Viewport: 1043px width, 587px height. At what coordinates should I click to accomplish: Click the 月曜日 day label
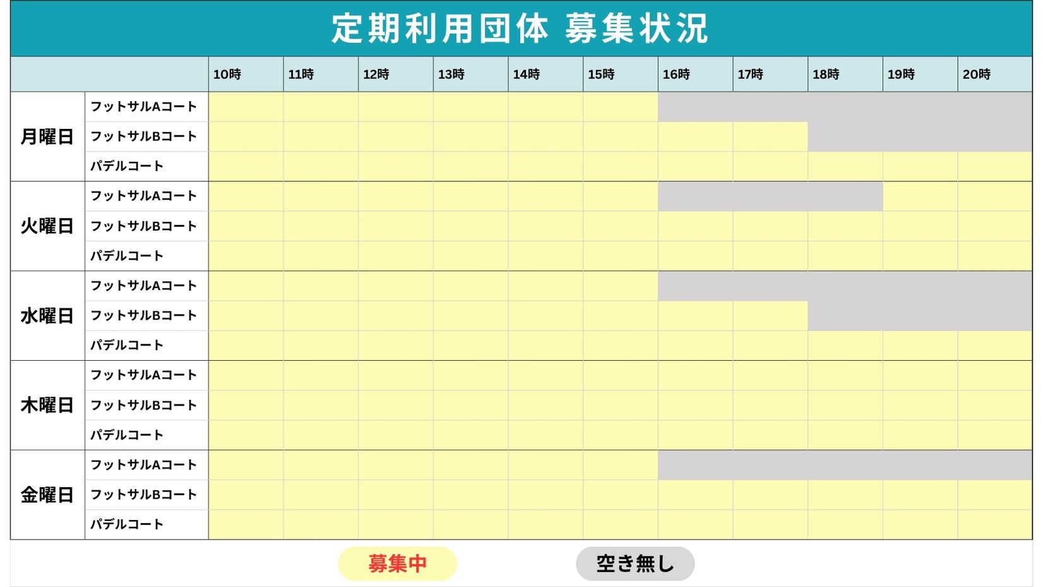47,136
